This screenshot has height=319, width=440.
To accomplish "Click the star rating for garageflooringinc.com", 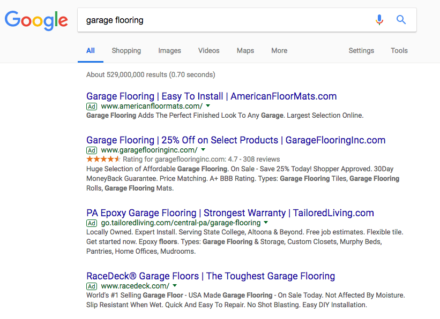I will [103, 159].
